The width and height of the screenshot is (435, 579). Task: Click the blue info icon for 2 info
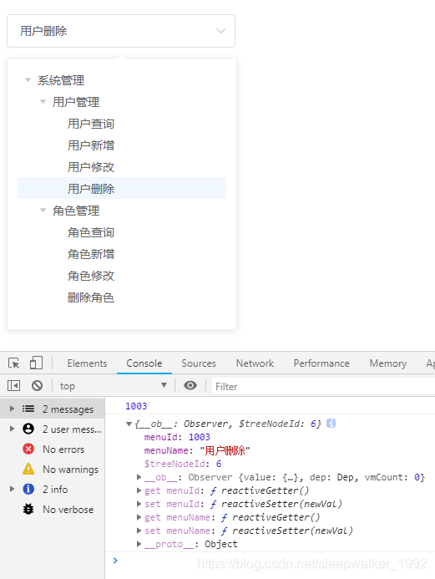(x=28, y=489)
